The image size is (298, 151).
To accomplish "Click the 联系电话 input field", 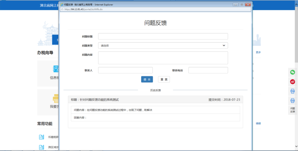I will pyautogui.click(x=208, y=70).
